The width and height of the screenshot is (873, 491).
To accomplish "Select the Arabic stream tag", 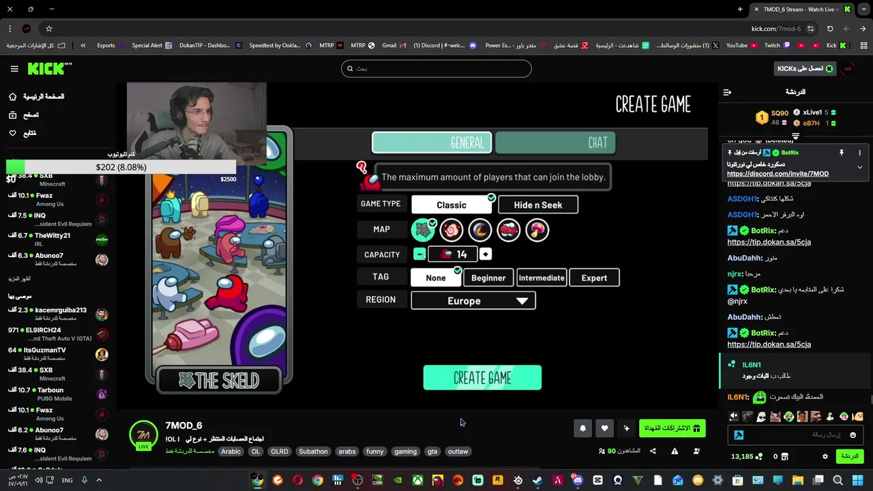I will (x=231, y=451).
